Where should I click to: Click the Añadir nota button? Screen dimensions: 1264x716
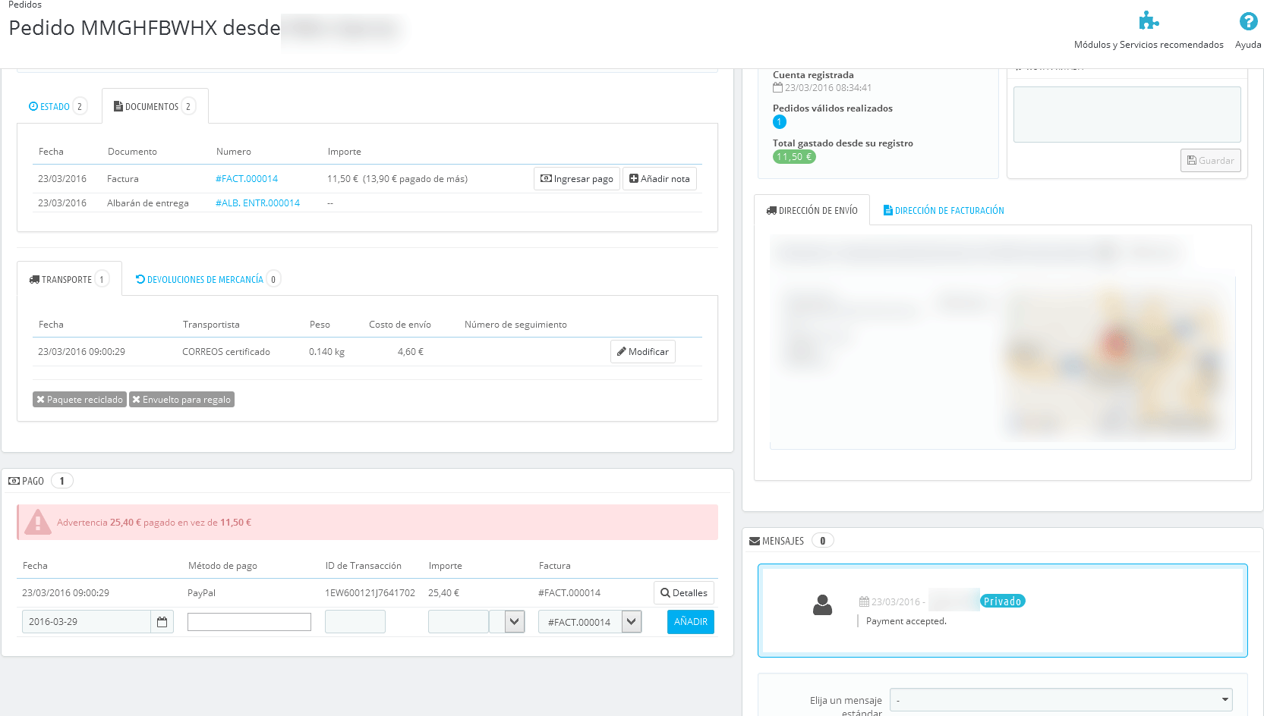click(x=660, y=179)
